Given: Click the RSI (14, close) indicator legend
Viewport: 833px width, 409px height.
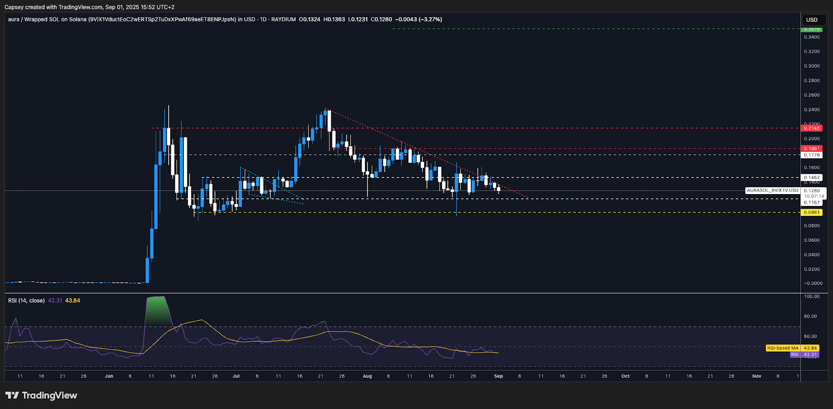Looking at the screenshot, I should pyautogui.click(x=26, y=301).
